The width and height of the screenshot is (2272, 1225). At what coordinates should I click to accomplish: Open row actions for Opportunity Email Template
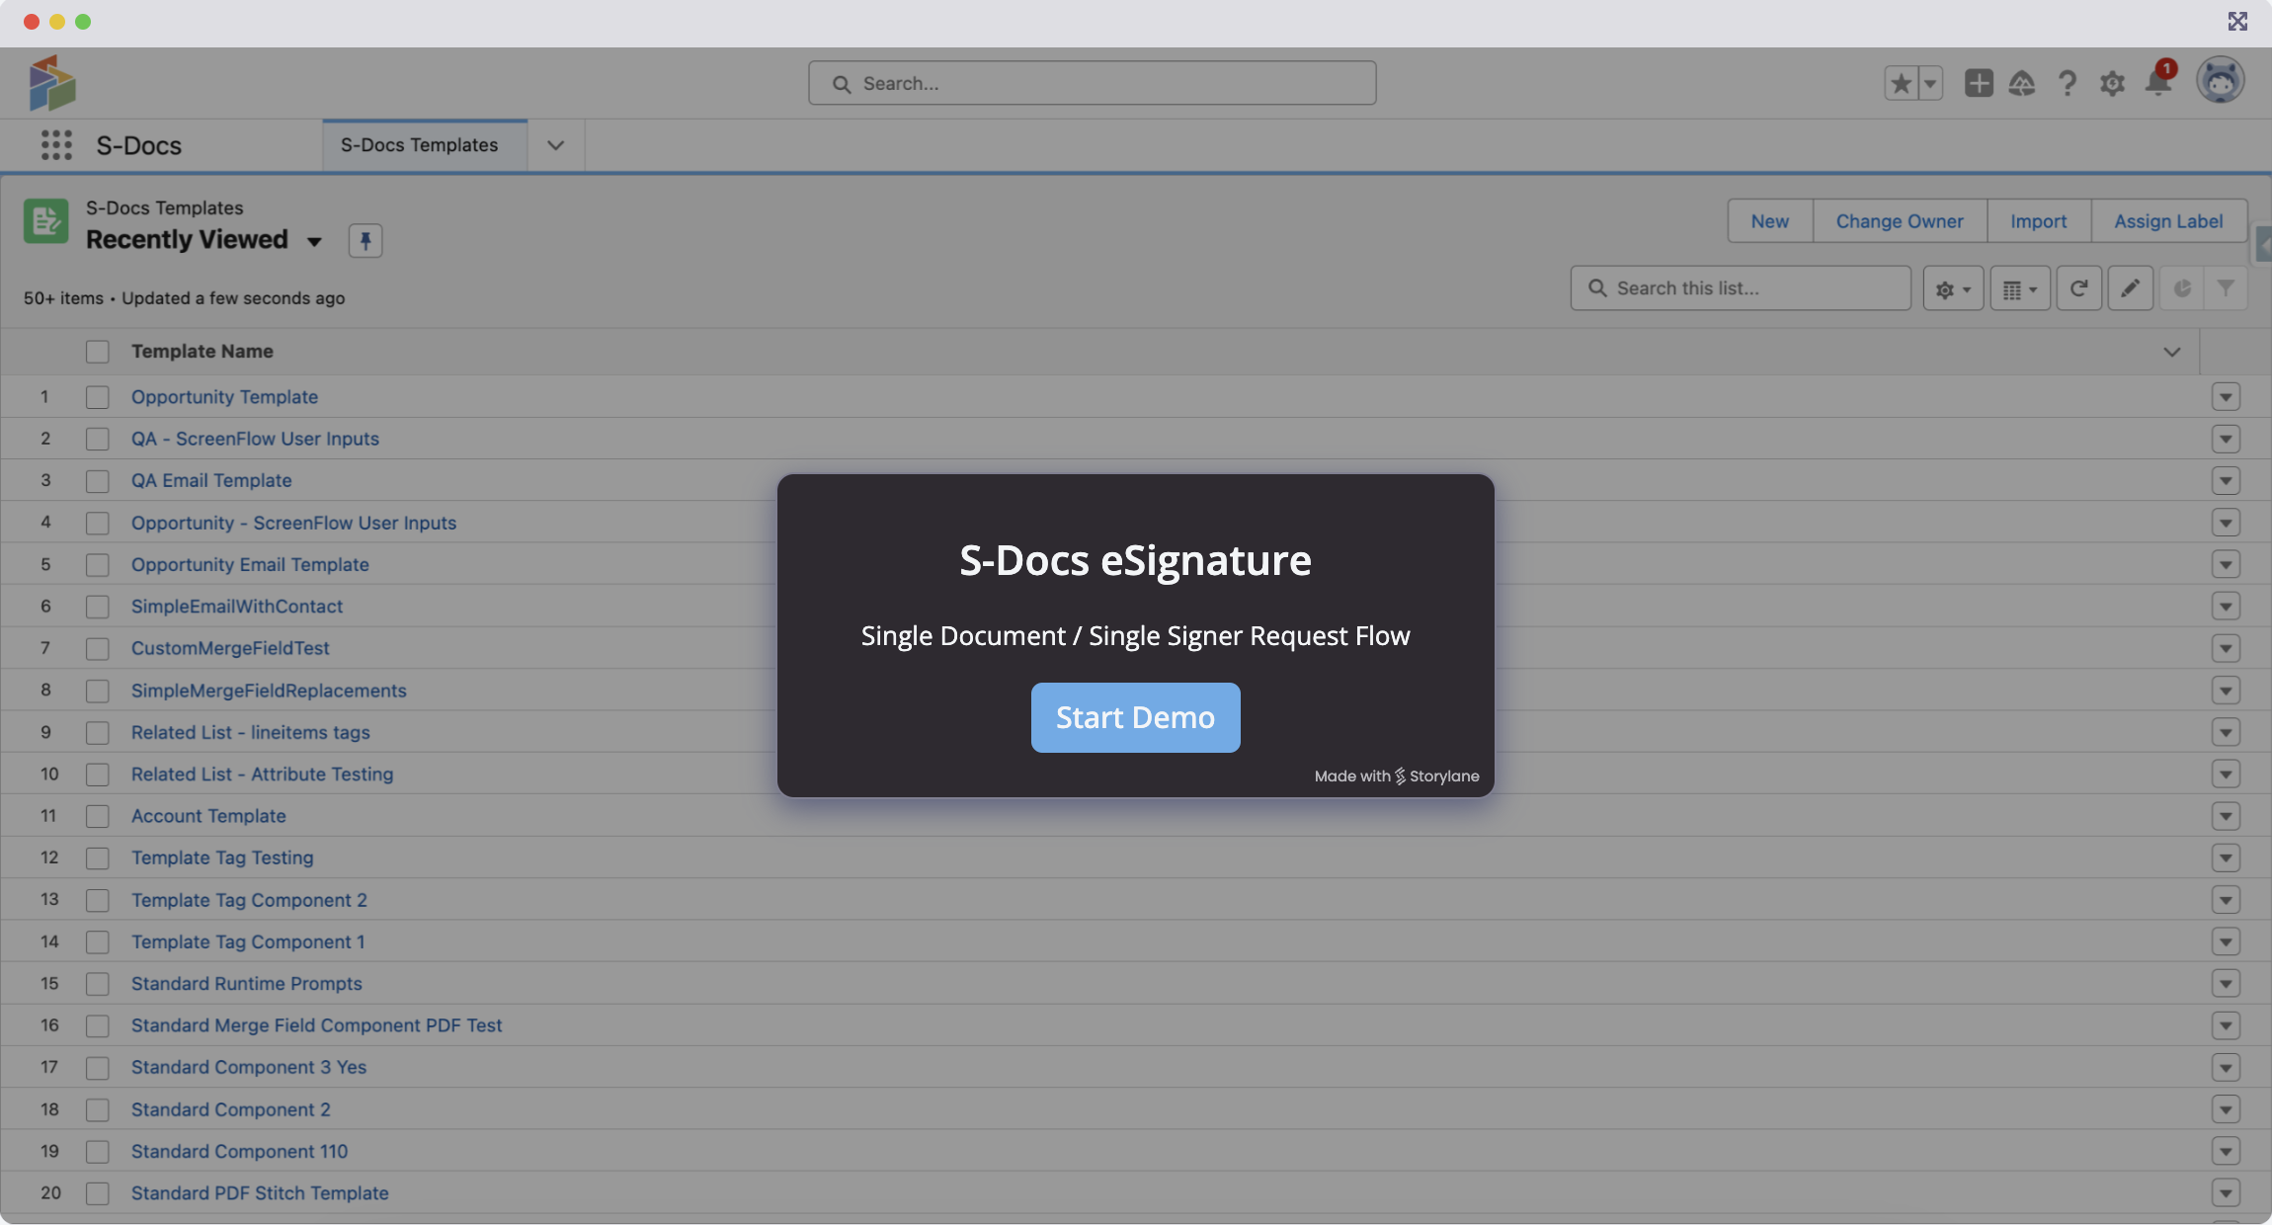point(2226,565)
